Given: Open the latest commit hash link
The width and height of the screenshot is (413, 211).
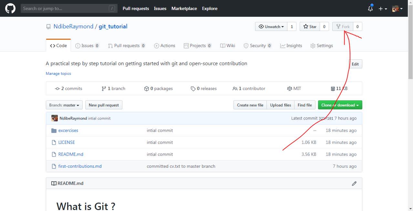Looking at the screenshot, I should (326, 118).
